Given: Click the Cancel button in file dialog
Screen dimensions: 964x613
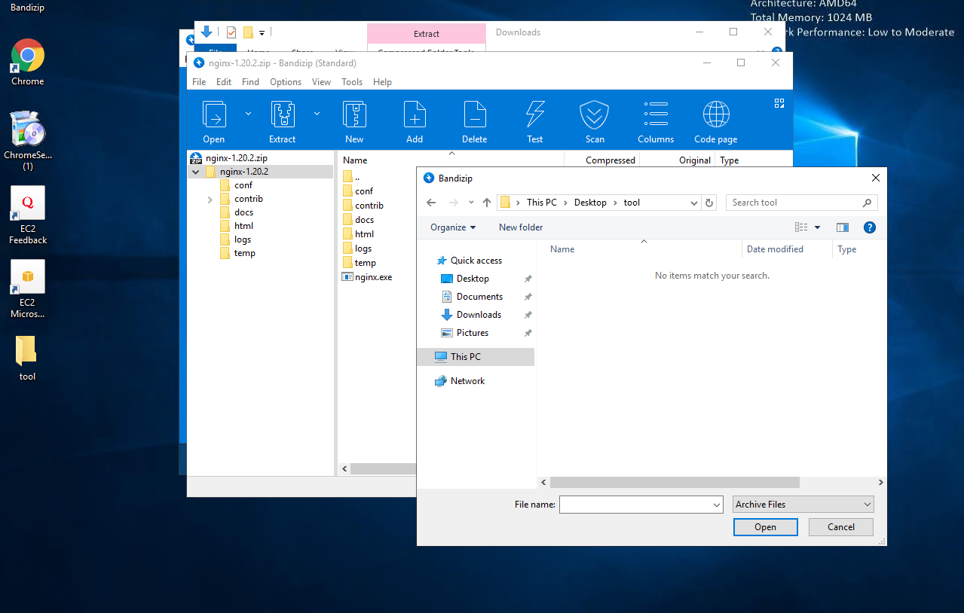Looking at the screenshot, I should [841, 527].
